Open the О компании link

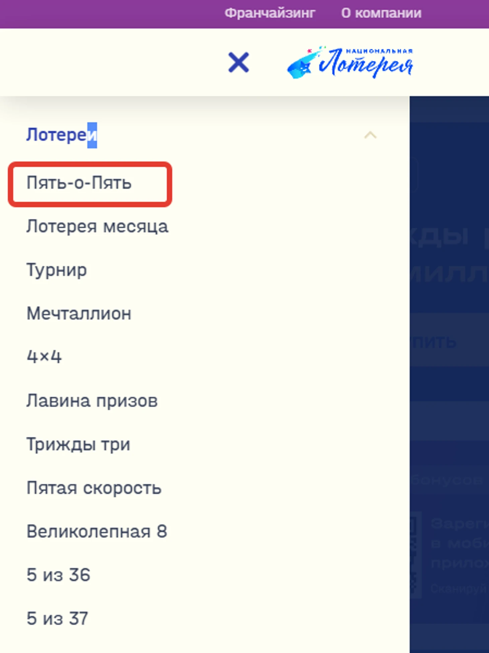381,13
